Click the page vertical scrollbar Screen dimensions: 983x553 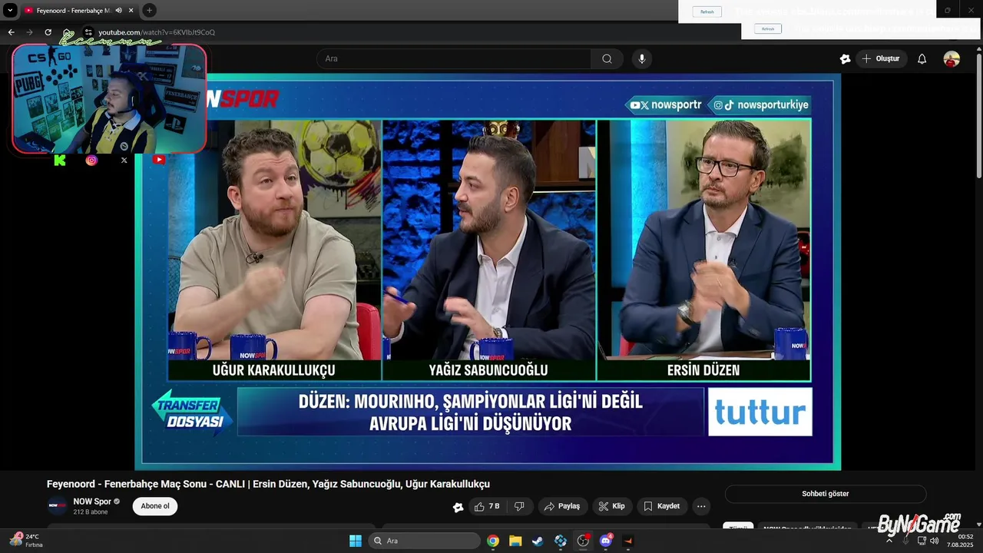(978, 115)
